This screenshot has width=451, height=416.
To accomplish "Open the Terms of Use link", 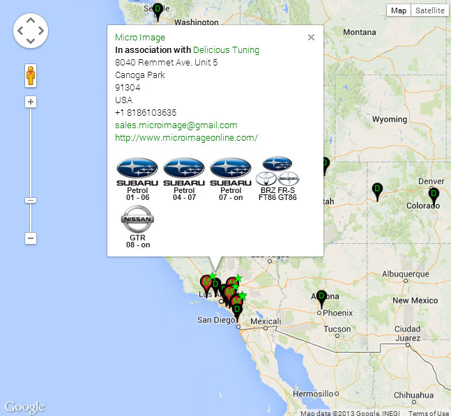I will 429,413.
